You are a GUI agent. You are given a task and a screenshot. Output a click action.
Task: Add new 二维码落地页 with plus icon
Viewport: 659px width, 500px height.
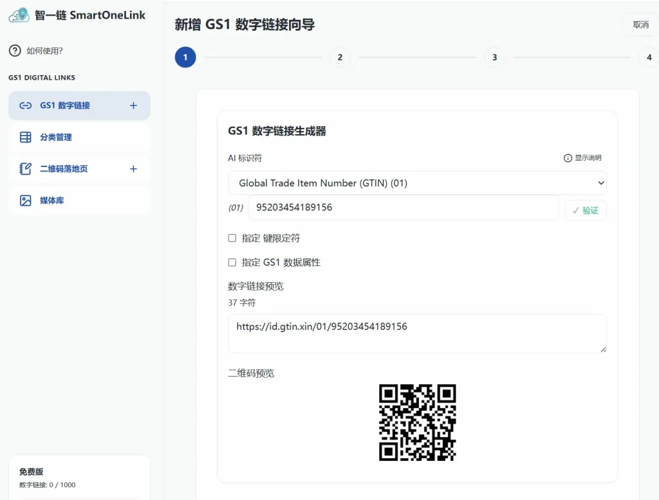133,169
